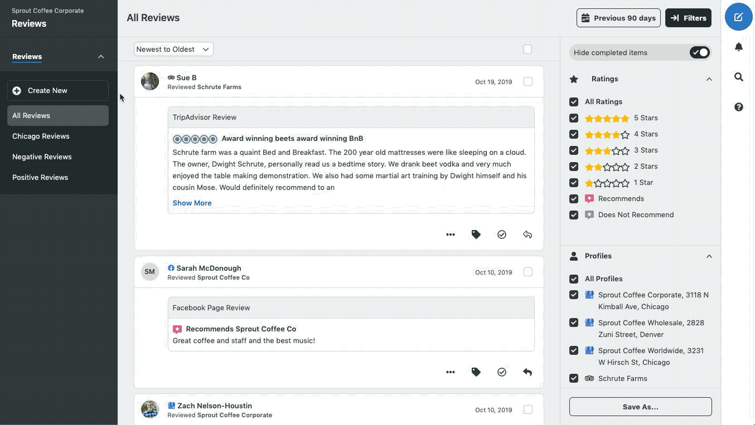This screenshot has height=425, width=755.
Task: Click Save As... button
Action: point(640,407)
